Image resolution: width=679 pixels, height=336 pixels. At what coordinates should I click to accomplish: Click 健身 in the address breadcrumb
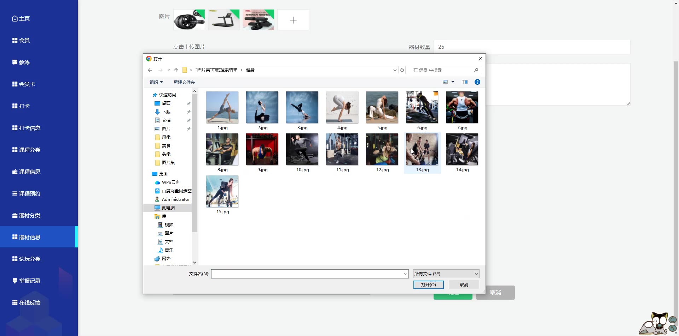(x=250, y=70)
